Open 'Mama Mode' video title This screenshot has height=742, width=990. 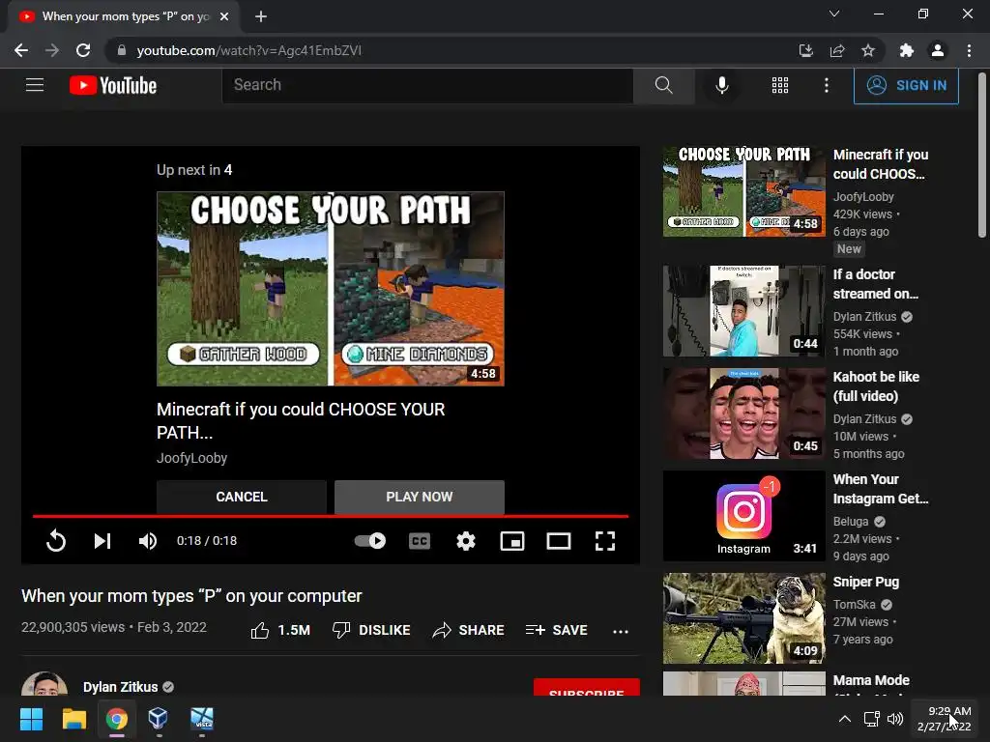pyautogui.click(x=871, y=680)
